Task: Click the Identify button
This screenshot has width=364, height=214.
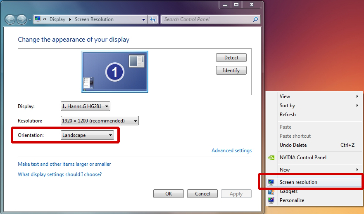Action: (231, 71)
